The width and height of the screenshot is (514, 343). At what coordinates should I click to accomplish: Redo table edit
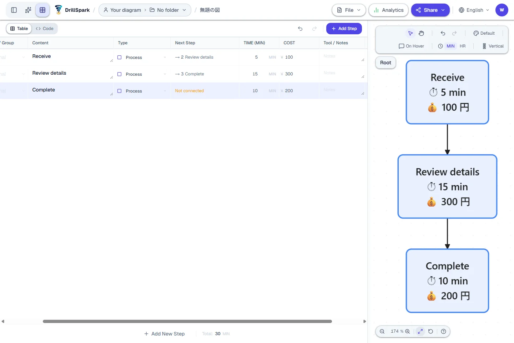(x=314, y=29)
